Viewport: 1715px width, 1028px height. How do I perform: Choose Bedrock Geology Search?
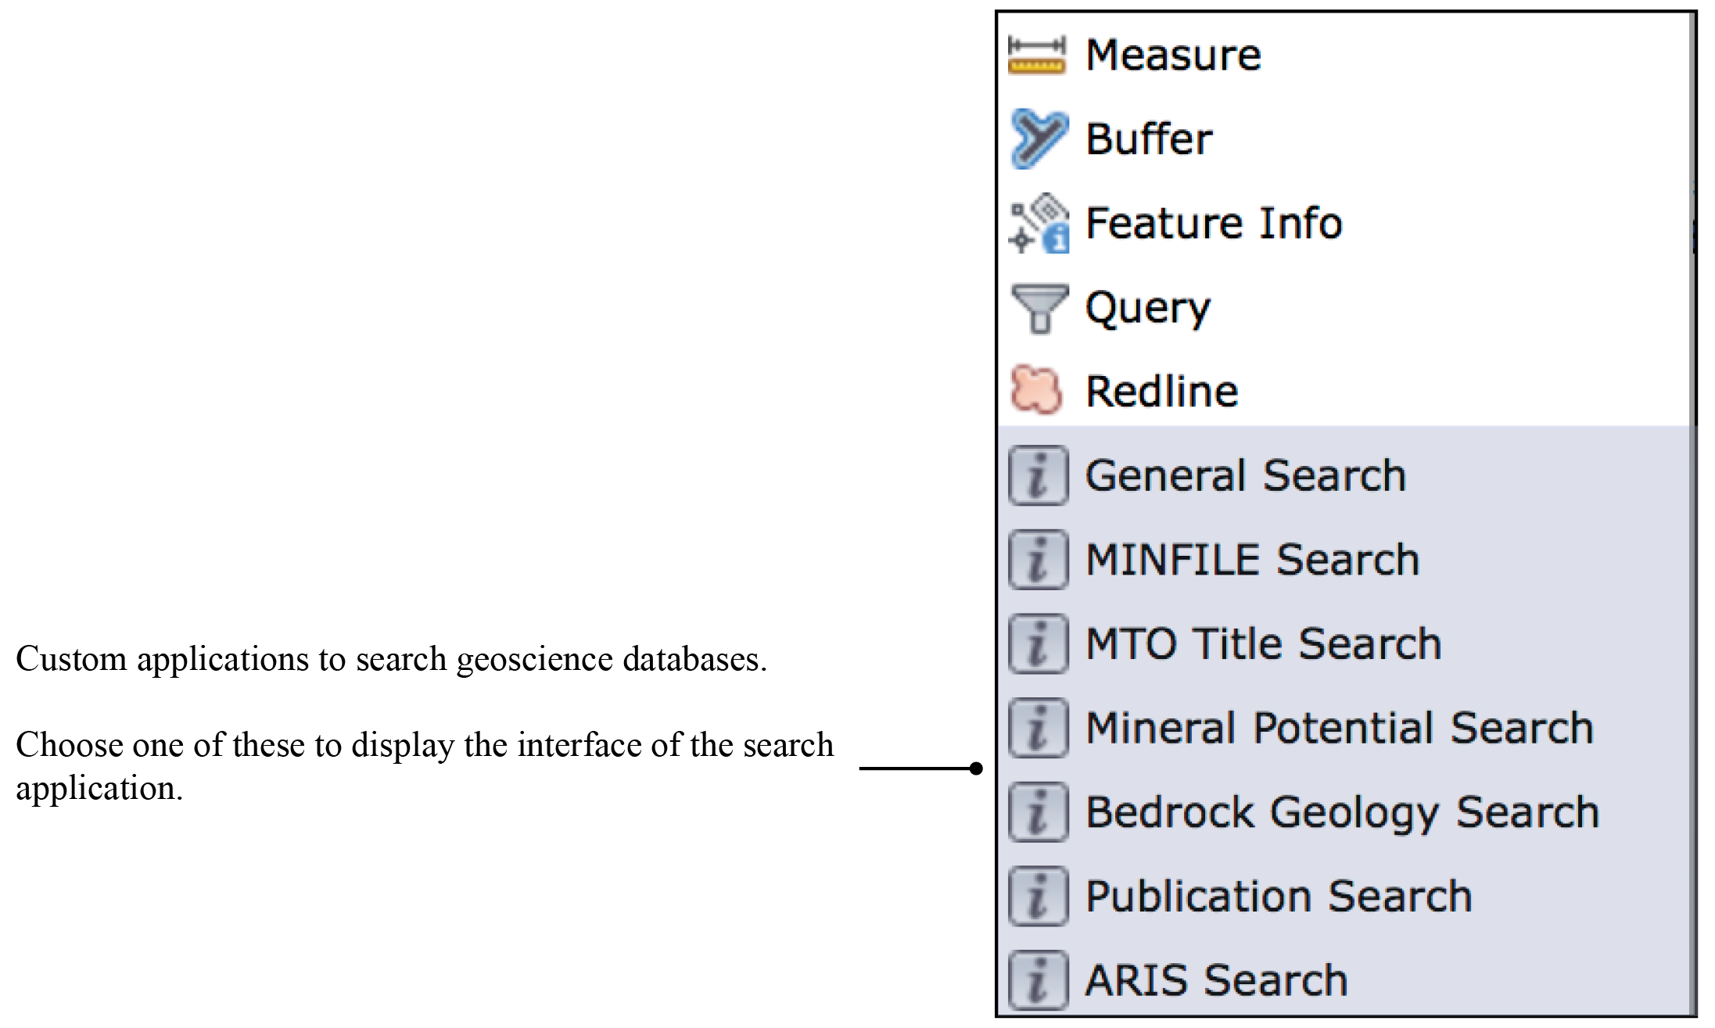tap(1343, 812)
